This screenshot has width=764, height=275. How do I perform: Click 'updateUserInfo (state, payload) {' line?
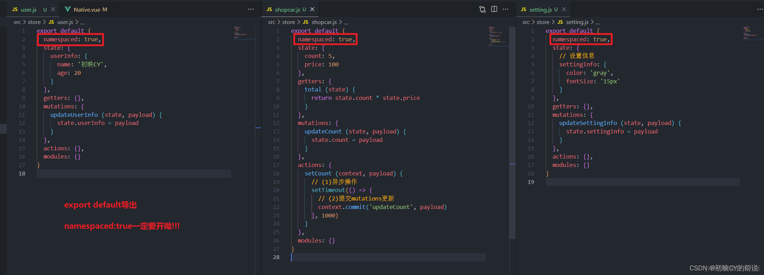click(106, 115)
